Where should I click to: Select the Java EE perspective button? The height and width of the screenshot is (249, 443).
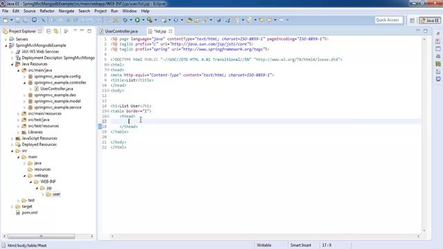[x=430, y=20]
